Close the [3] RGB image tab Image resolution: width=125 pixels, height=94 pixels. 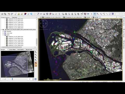pos(91,17)
